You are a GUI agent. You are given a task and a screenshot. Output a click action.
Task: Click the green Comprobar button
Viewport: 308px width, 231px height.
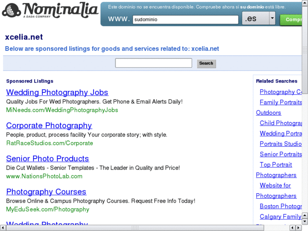(x=291, y=19)
